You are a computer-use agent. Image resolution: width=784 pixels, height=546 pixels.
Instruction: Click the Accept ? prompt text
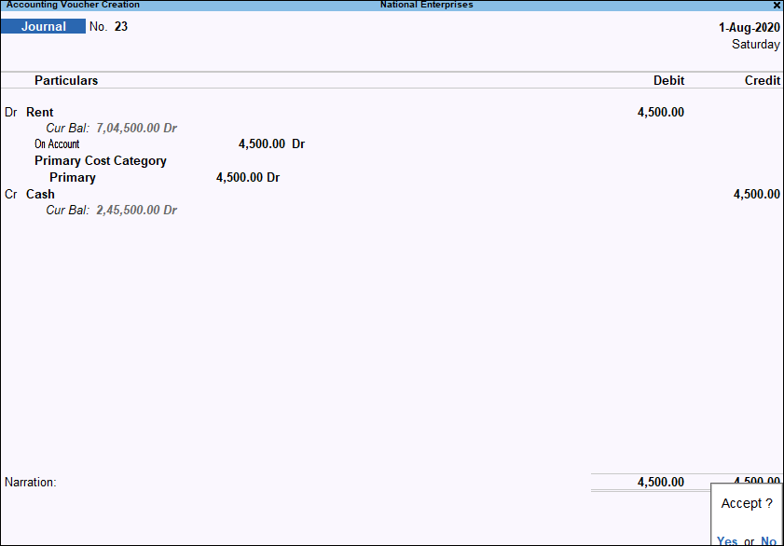(747, 503)
